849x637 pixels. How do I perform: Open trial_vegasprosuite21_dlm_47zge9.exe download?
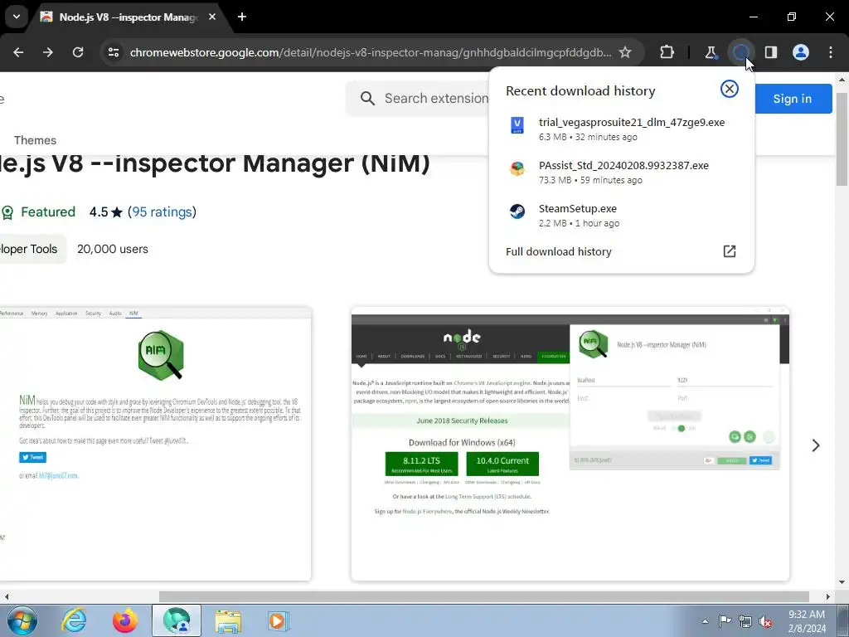pos(621,129)
